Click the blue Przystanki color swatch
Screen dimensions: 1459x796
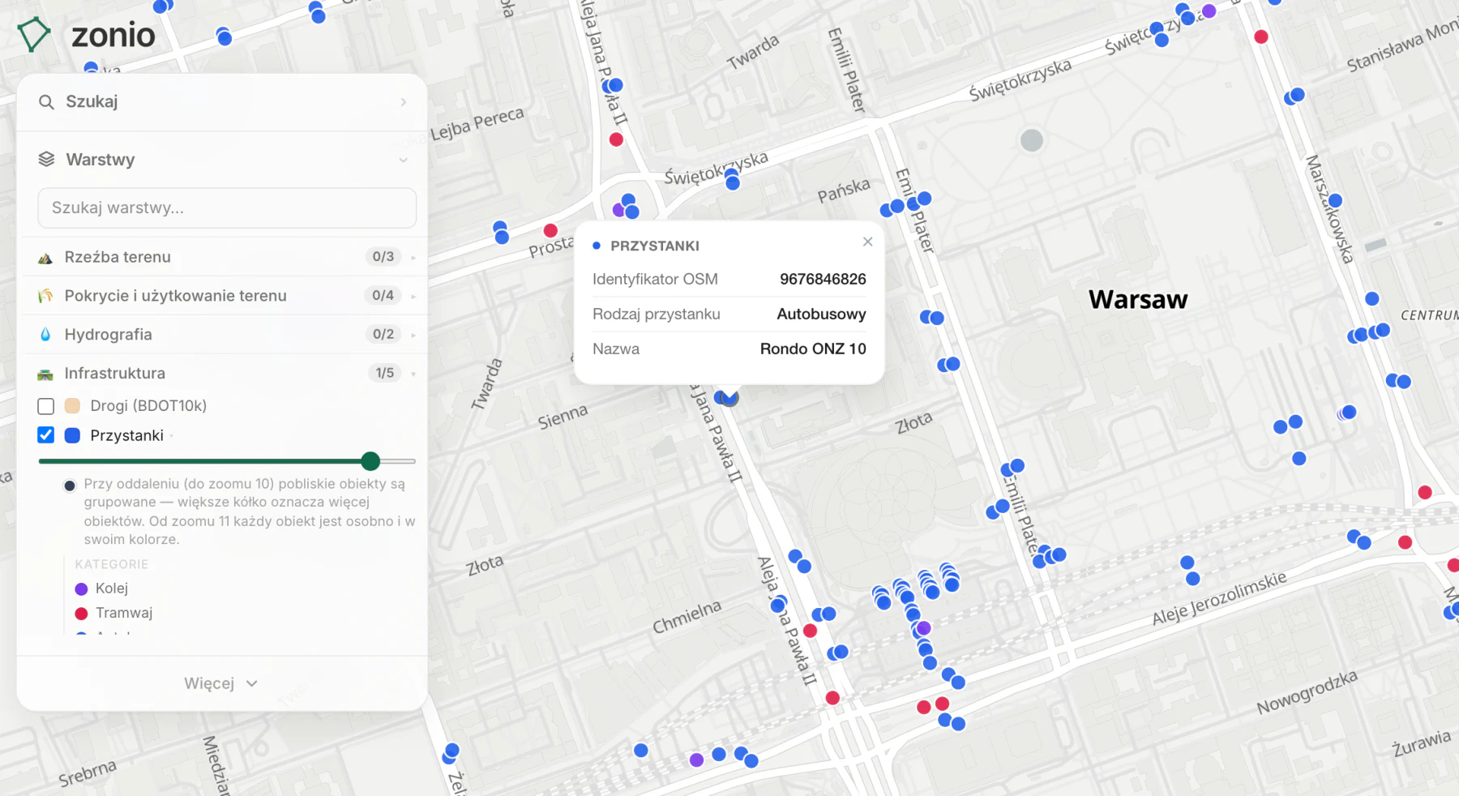tap(72, 435)
